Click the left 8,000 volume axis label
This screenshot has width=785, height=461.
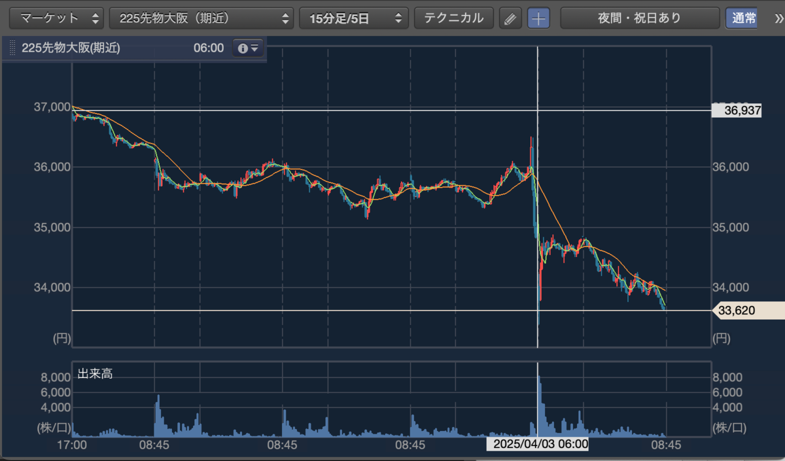pyautogui.click(x=55, y=377)
